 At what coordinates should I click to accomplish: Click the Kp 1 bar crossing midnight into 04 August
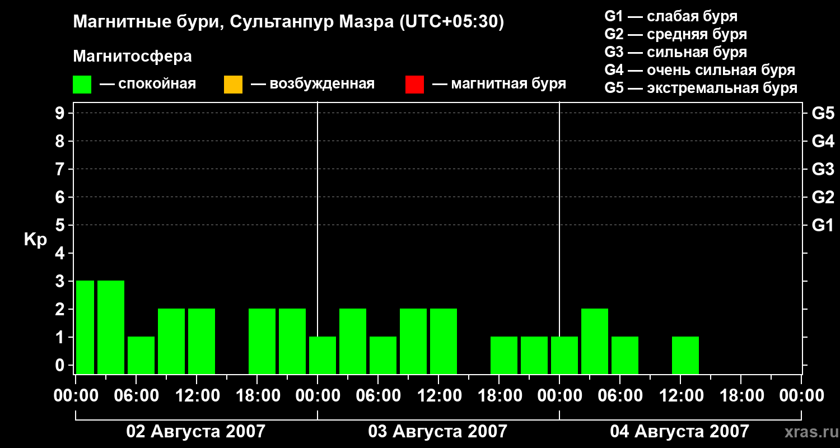(x=564, y=355)
